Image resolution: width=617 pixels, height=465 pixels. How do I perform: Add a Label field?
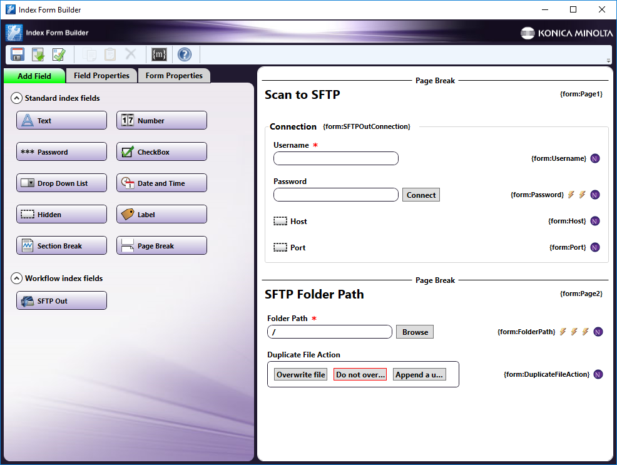161,215
